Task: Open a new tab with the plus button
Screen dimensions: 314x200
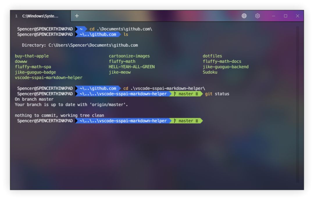Action: tap(77, 16)
